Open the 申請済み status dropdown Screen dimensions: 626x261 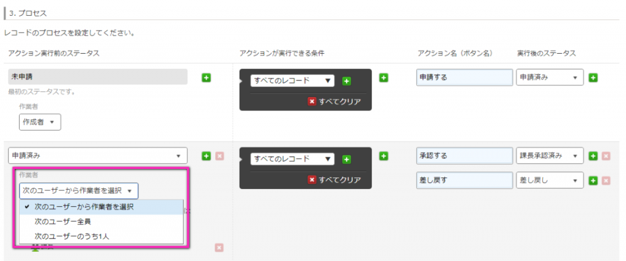tap(97, 156)
